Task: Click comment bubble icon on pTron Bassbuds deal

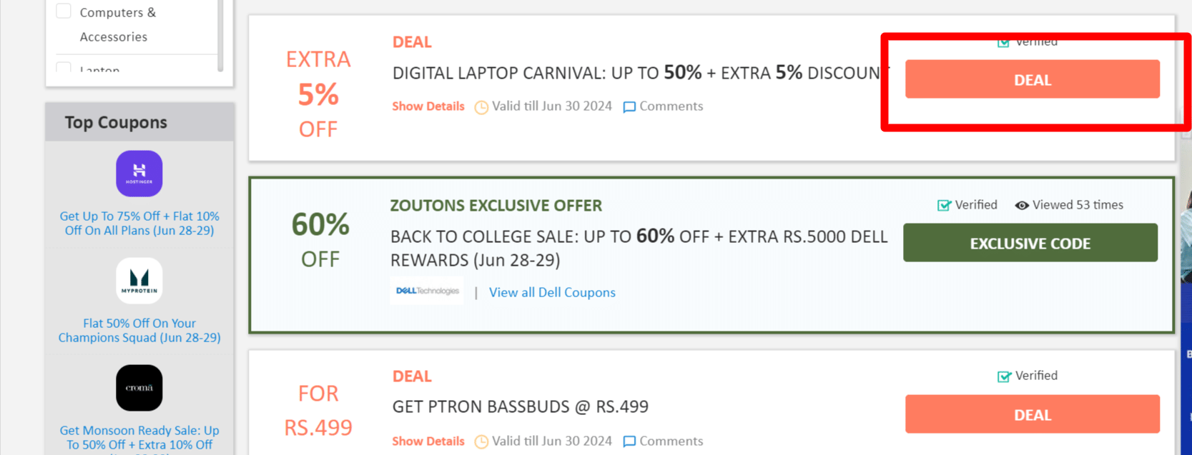Action: click(629, 442)
